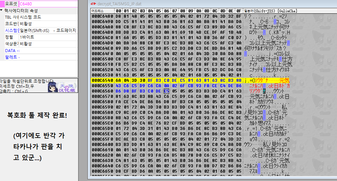Select address row 000C6560
This screenshot has height=181, width=337.
pos(103,91)
